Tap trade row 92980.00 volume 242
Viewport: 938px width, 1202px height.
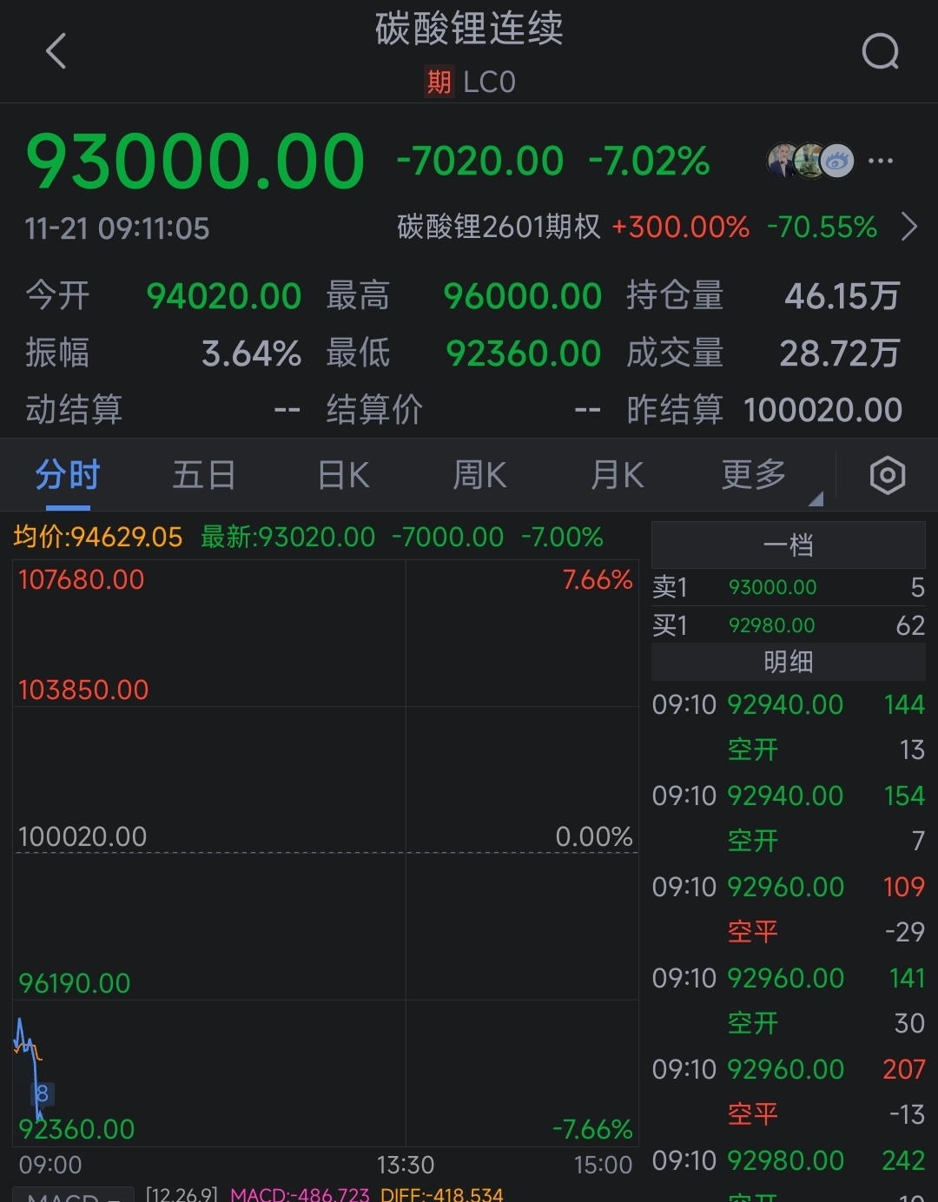tap(788, 1160)
